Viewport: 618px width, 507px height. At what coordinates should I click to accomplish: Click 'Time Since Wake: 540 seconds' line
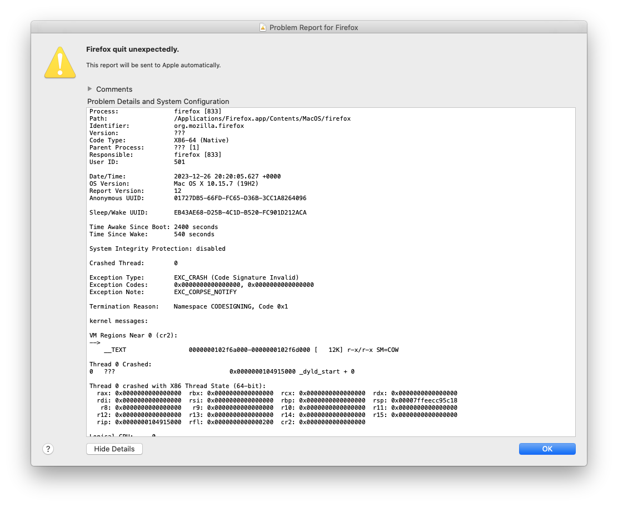click(152, 234)
